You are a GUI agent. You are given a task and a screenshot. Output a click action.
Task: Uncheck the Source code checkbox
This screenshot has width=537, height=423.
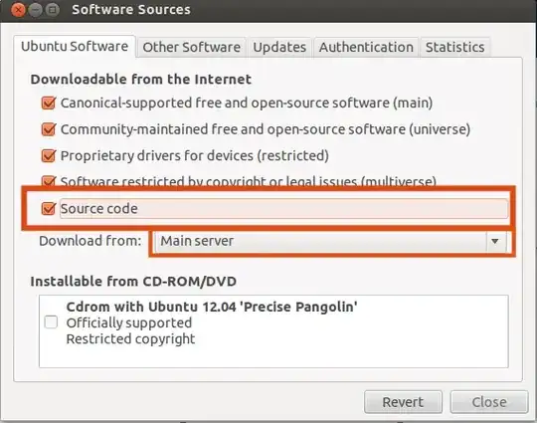tap(49, 208)
